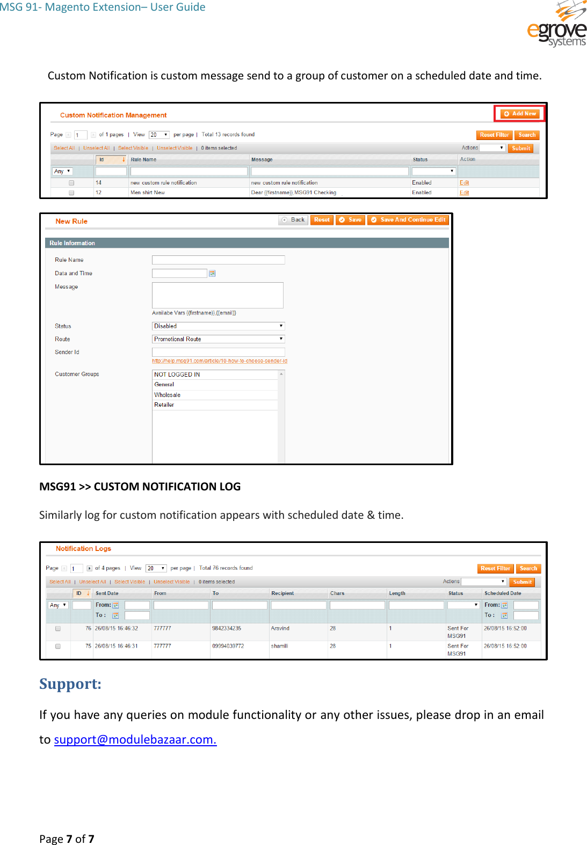Image resolution: width=587 pixels, height=845 pixels.
Task: Open the calendar icon next to Data and Time
Action: 212,274
